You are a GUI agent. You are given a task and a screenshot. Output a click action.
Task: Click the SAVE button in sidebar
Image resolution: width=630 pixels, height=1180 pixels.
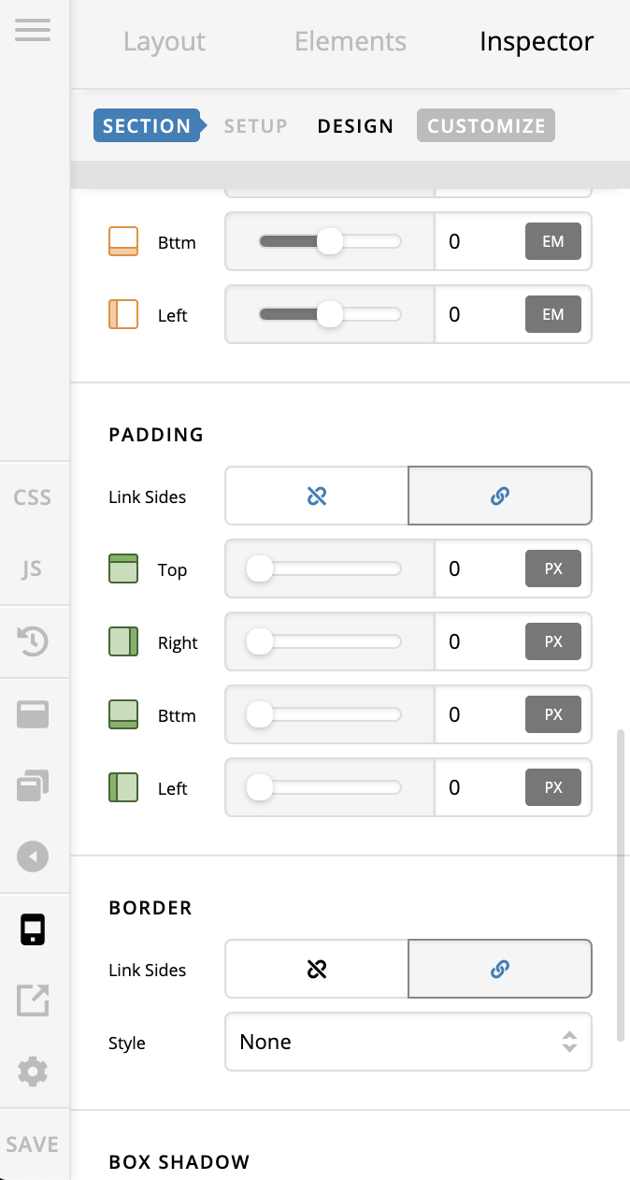pos(33,1144)
